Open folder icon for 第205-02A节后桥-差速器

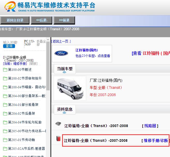[x=5, y=149]
